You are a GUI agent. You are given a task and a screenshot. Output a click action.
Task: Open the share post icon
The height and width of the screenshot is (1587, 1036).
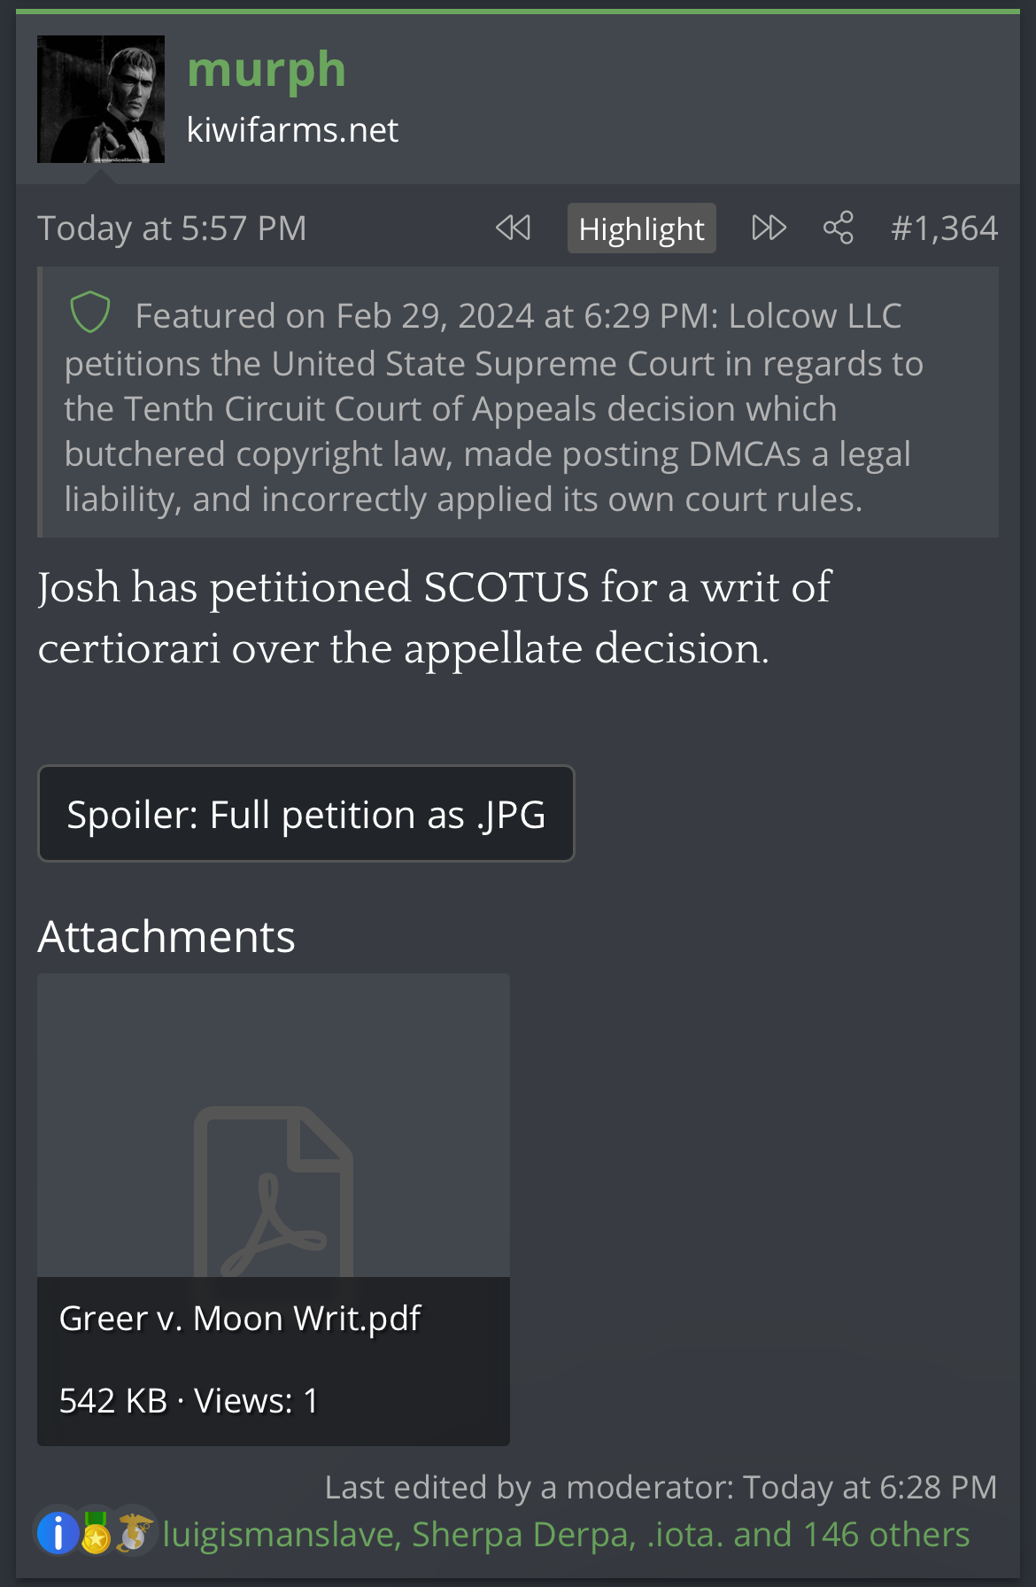838,228
